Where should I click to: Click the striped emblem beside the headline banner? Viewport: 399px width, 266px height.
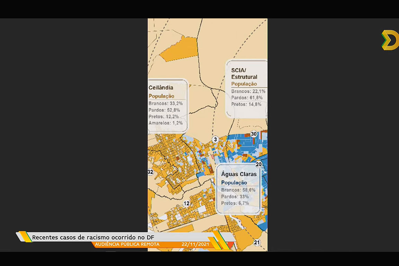tap(25, 237)
